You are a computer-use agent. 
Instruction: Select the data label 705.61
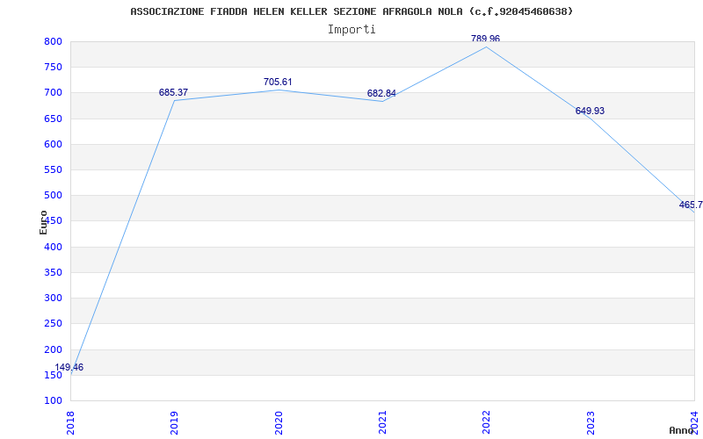point(278,82)
